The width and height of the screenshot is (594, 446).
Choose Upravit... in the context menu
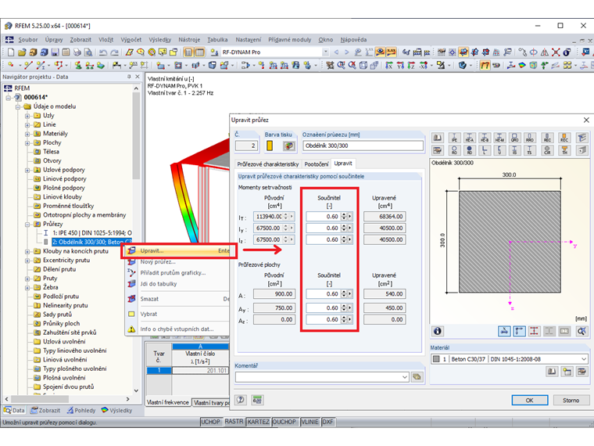tap(178, 250)
